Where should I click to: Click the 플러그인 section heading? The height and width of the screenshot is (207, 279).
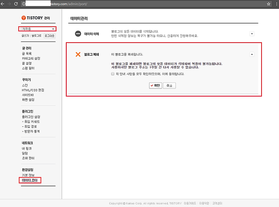[28, 111]
